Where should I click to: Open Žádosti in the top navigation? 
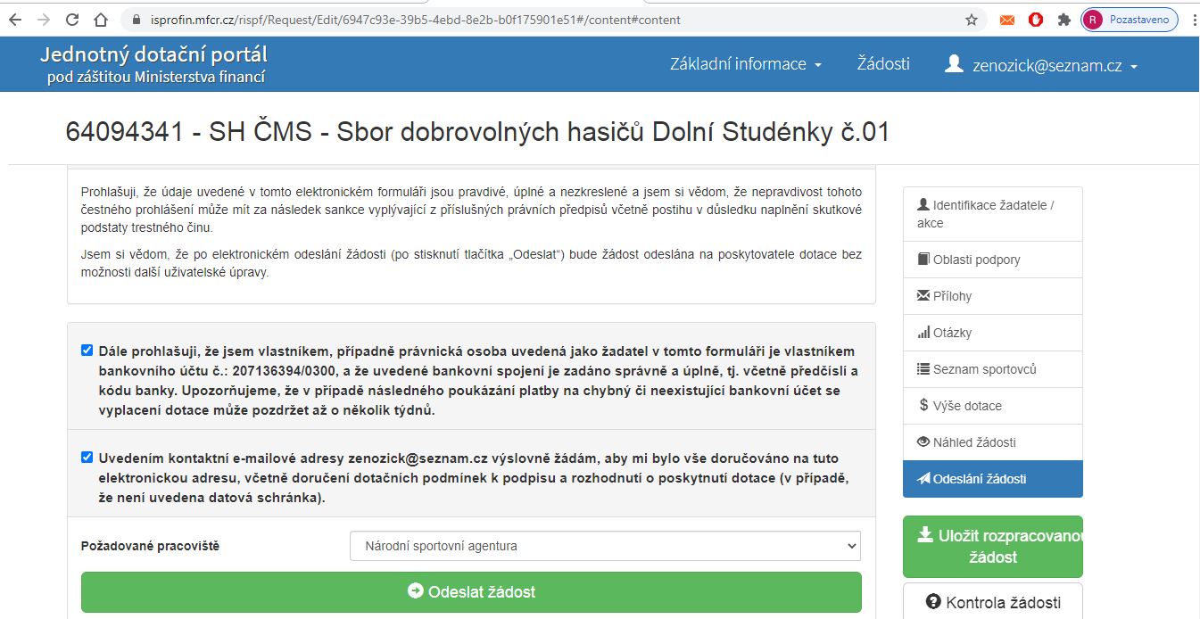click(x=883, y=64)
